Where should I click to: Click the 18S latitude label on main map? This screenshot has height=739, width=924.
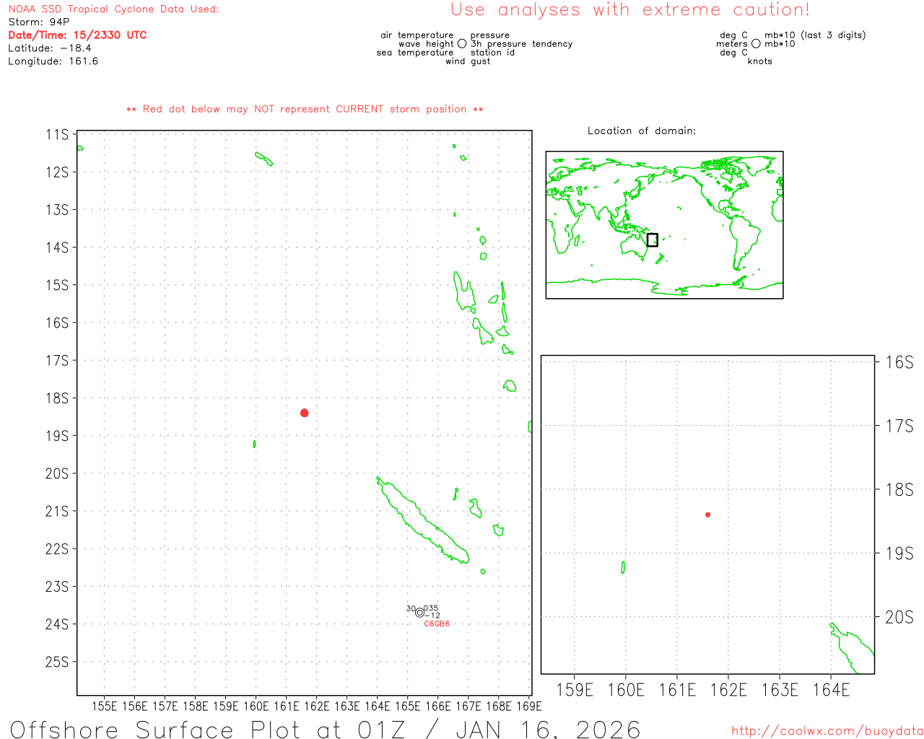[x=57, y=398]
